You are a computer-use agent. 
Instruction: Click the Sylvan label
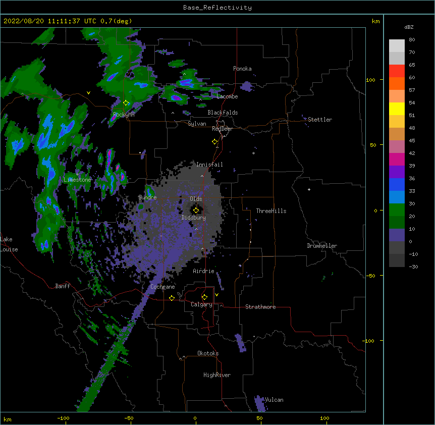pyautogui.click(x=197, y=124)
